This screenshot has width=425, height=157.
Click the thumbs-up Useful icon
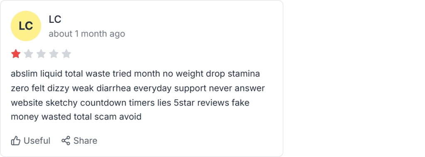pos(16,141)
